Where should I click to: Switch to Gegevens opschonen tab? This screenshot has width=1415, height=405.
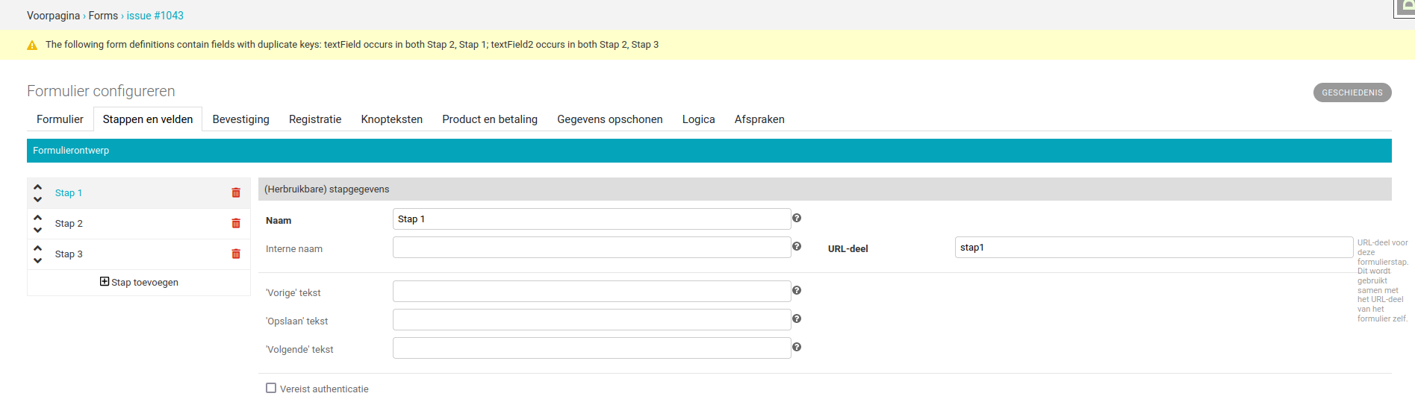tap(610, 119)
